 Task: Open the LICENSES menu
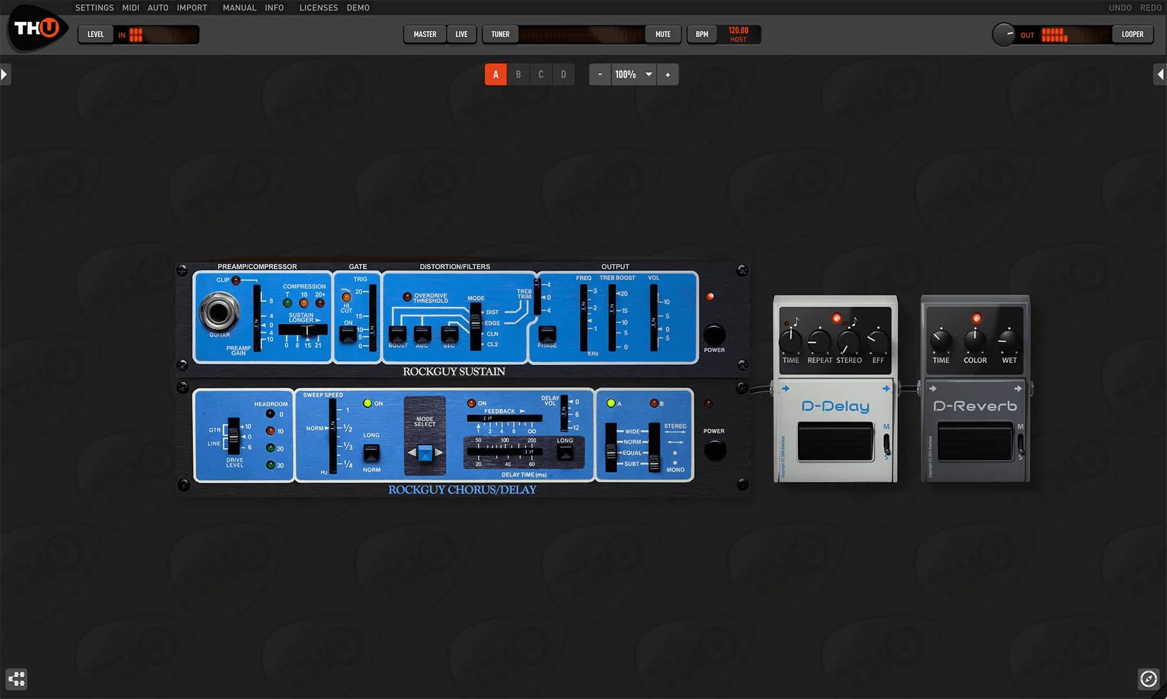(x=318, y=8)
